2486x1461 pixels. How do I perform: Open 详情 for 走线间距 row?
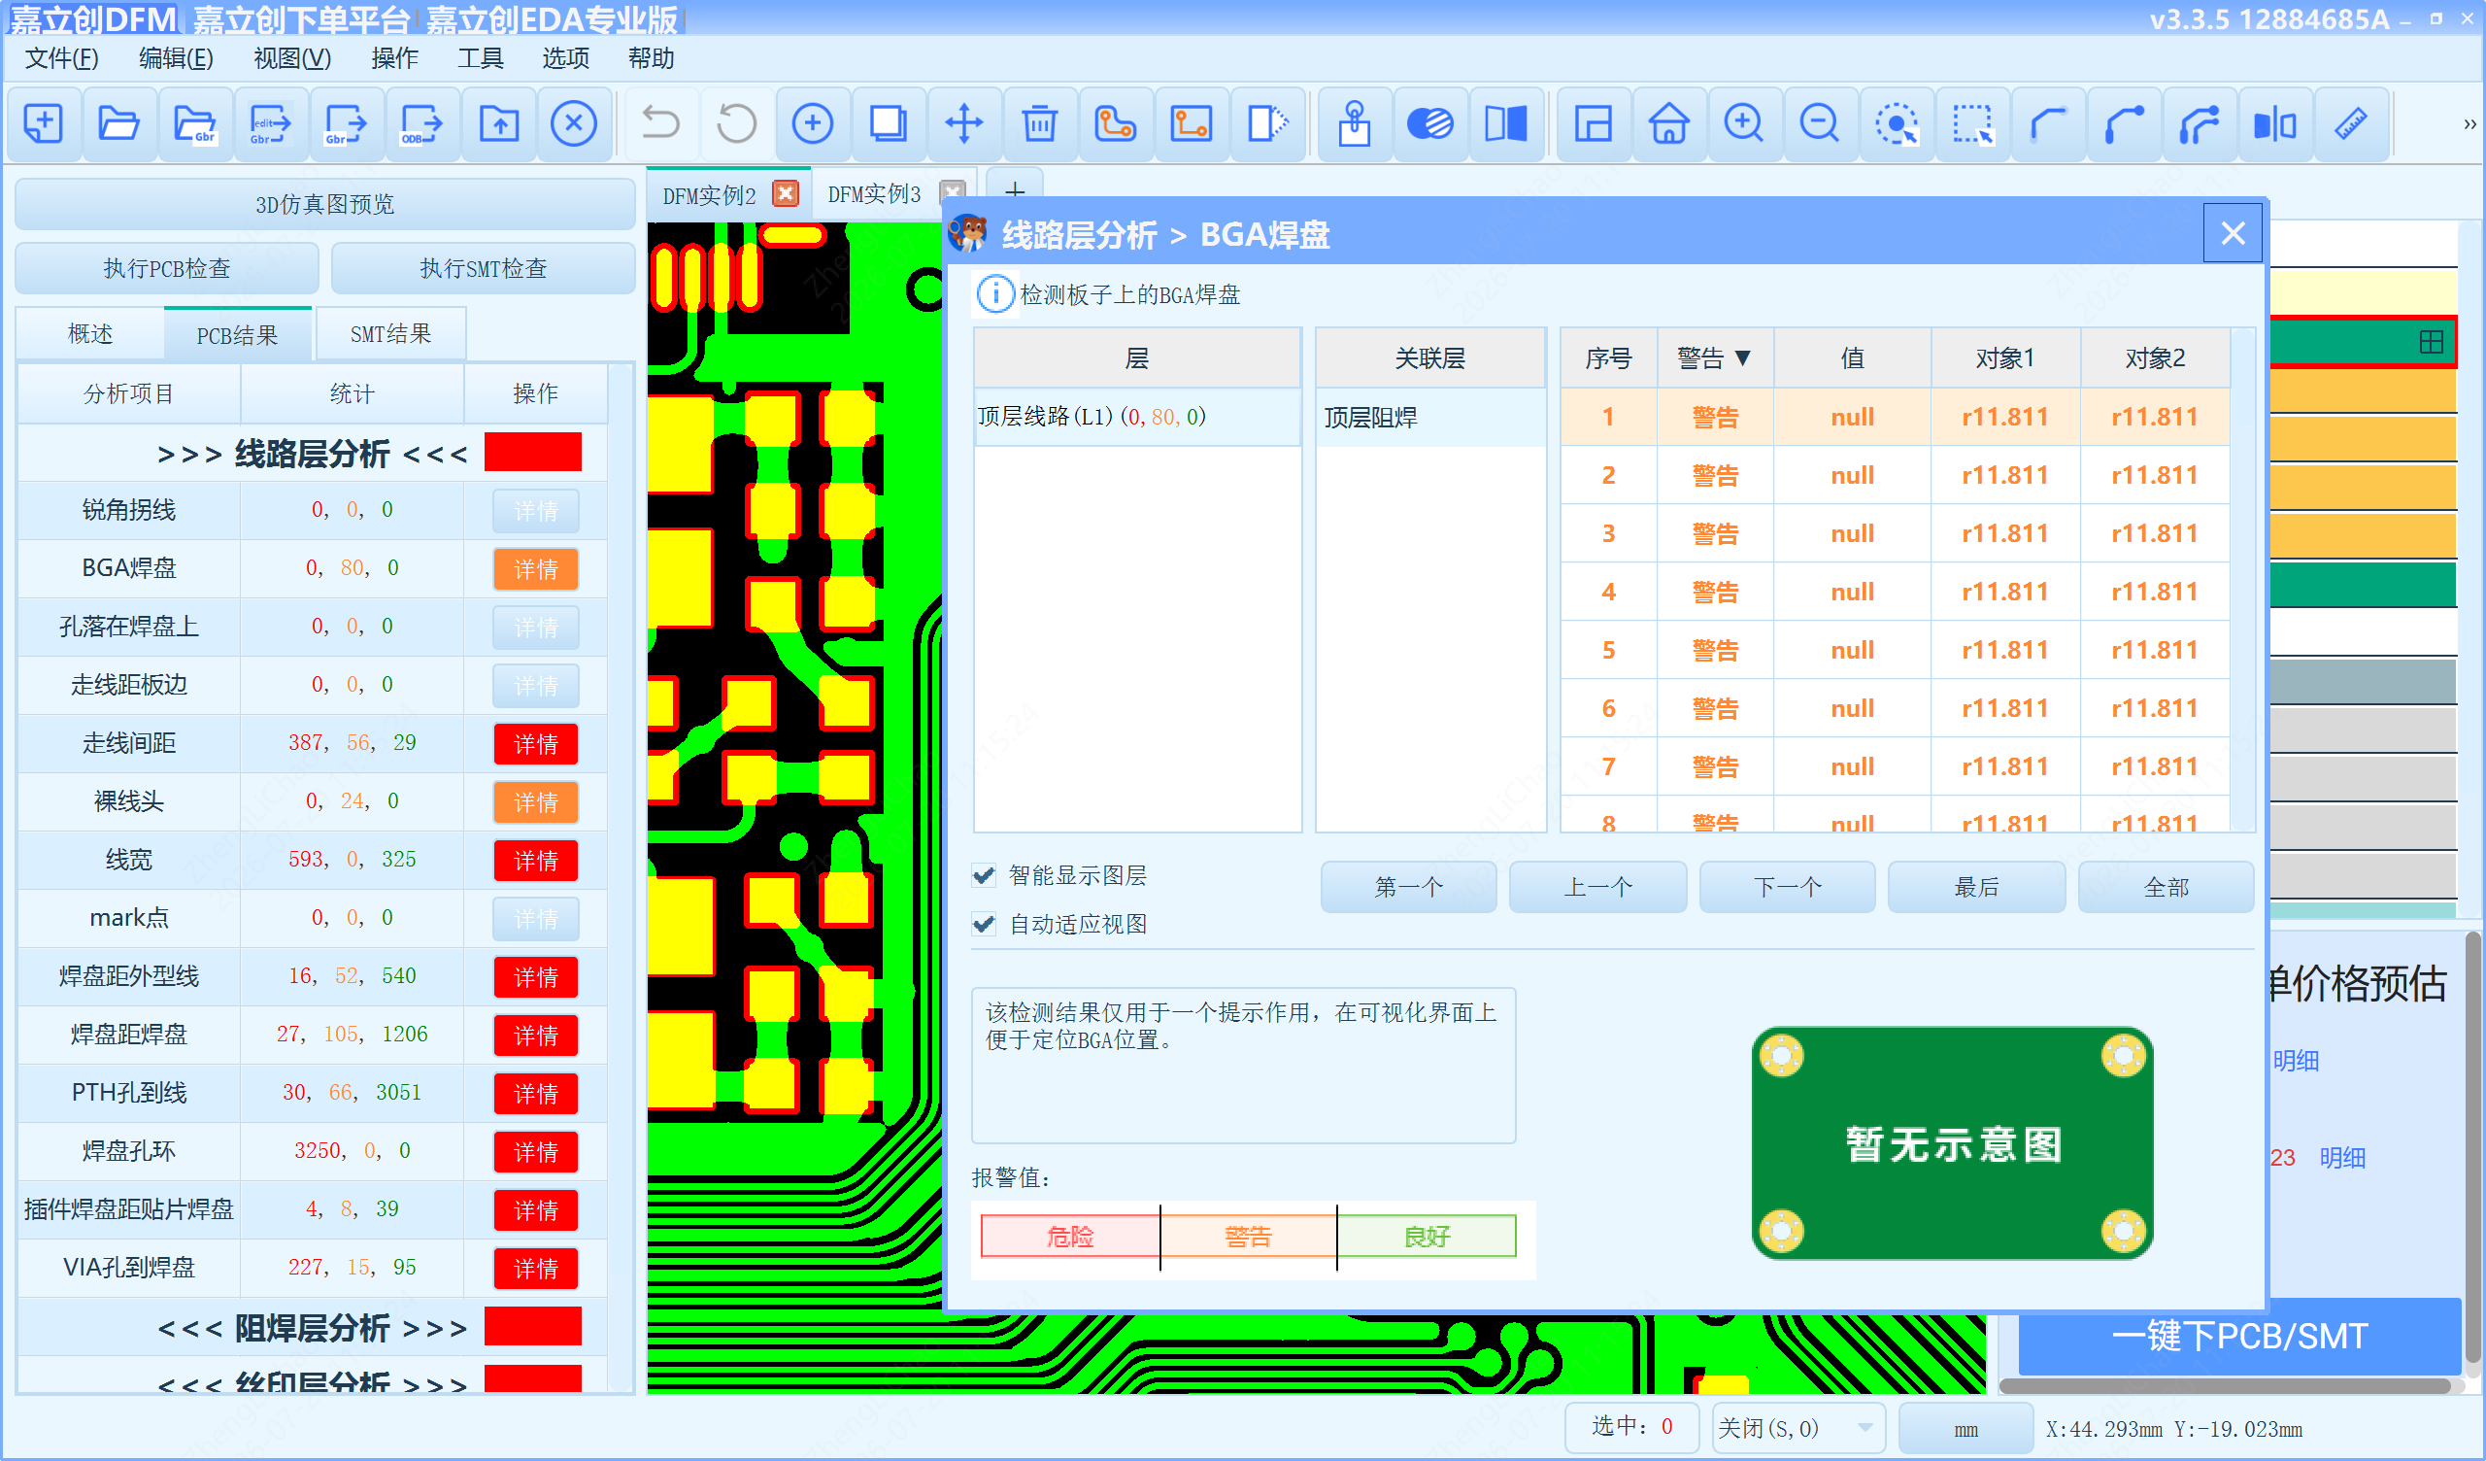click(x=536, y=743)
